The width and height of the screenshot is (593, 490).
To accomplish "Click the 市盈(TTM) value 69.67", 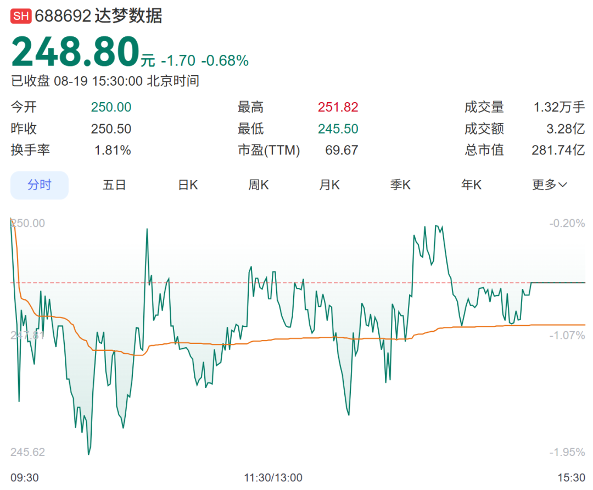I will pyautogui.click(x=342, y=150).
